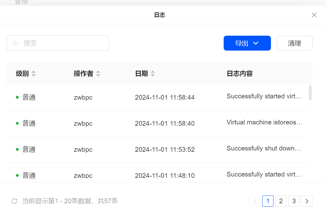Click the Successfully shut down log entry
This screenshot has width=326, height=215.
tap(264, 149)
